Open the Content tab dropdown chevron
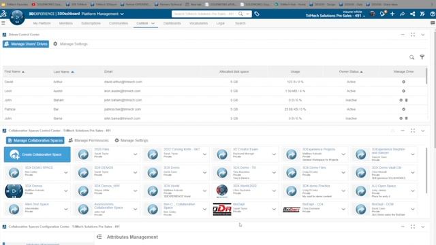The height and width of the screenshot is (245, 436). (153, 23)
